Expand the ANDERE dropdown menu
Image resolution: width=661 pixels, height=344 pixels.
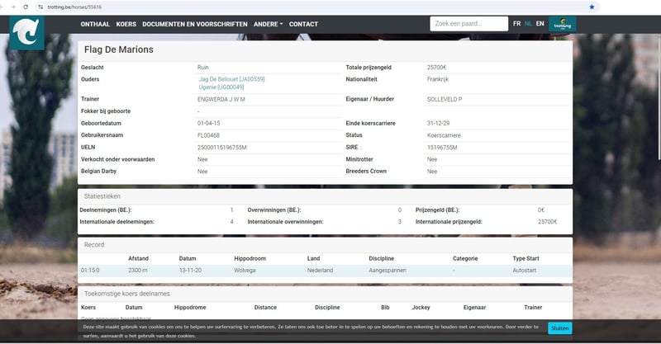(x=268, y=24)
